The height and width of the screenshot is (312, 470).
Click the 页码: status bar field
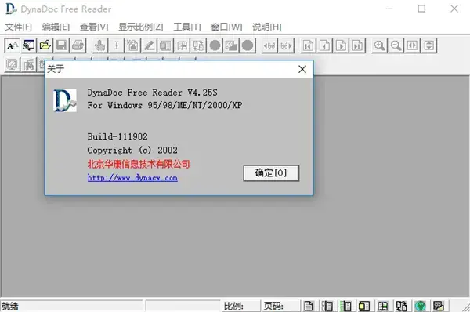coord(281,307)
